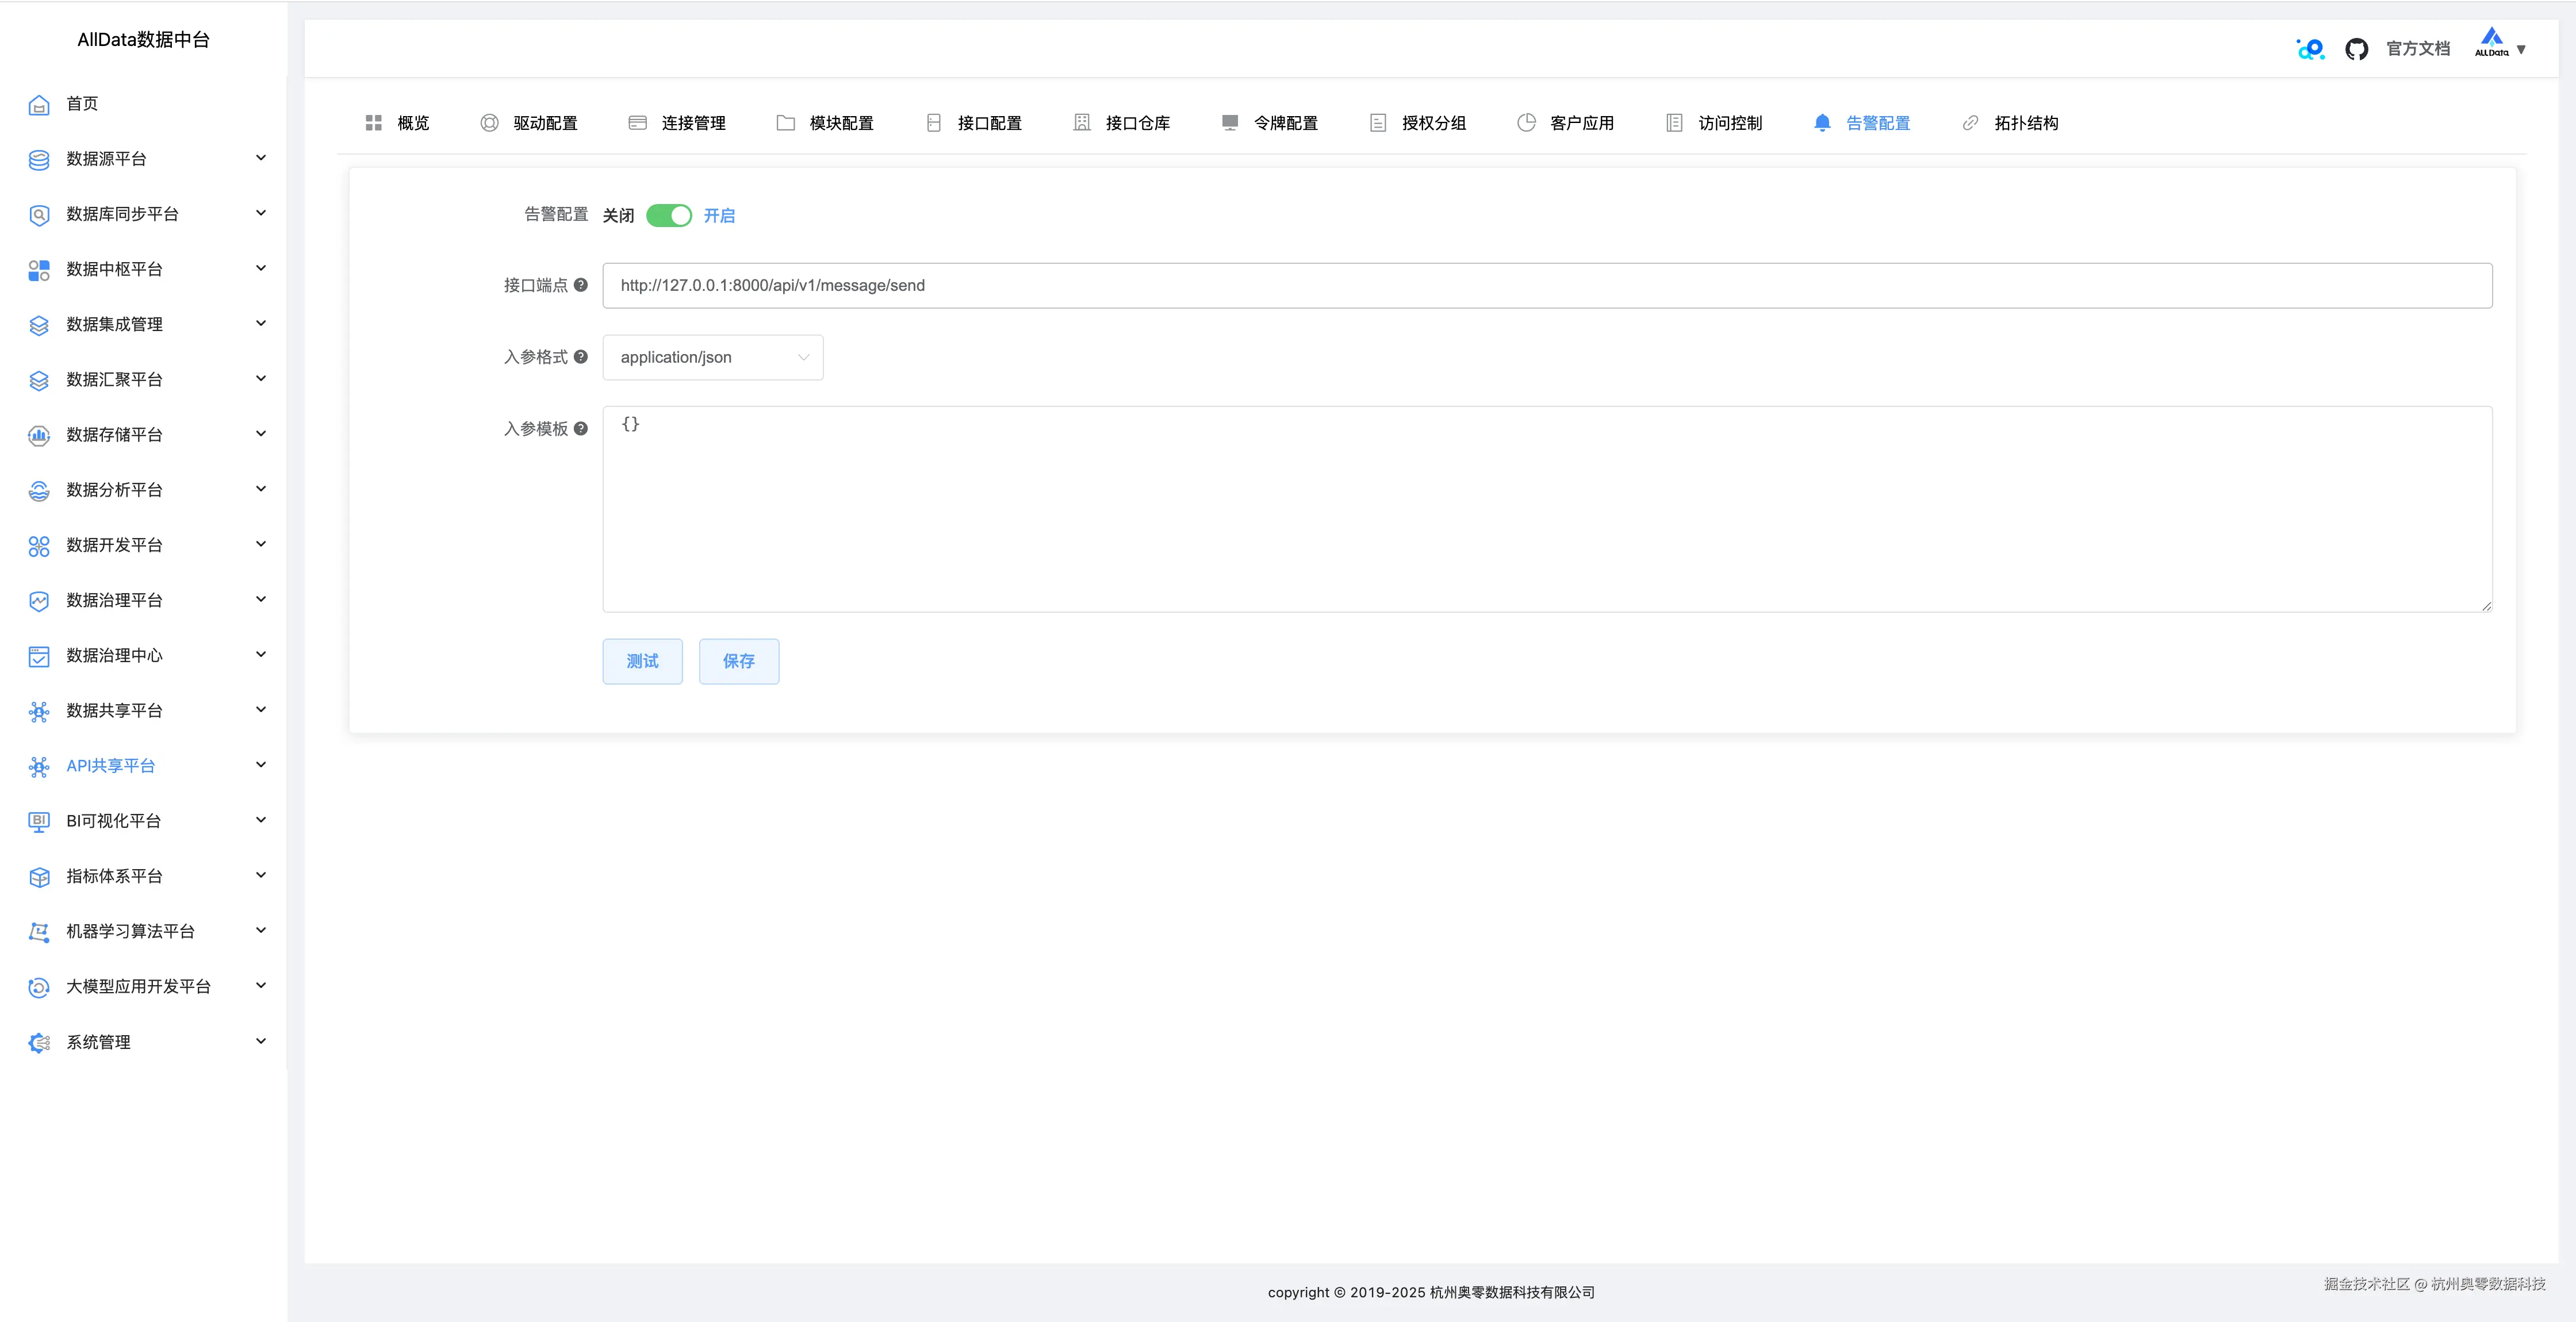Click the 开启 label beside the switch
The image size is (2576, 1322).
point(719,216)
